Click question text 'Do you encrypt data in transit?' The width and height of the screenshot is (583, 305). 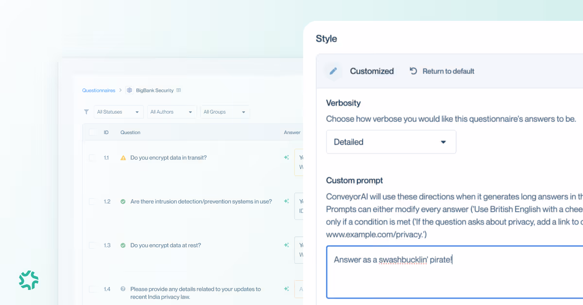pos(169,158)
